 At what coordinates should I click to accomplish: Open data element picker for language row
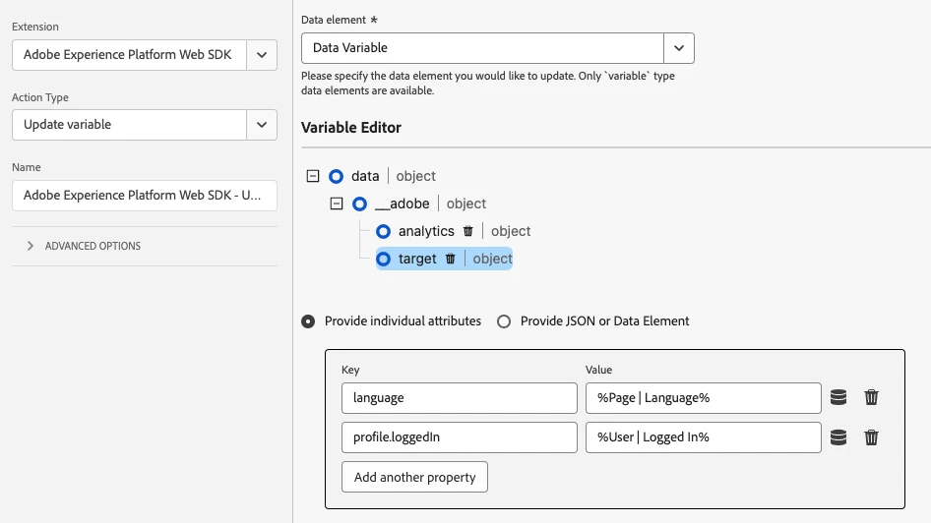pyautogui.click(x=838, y=397)
